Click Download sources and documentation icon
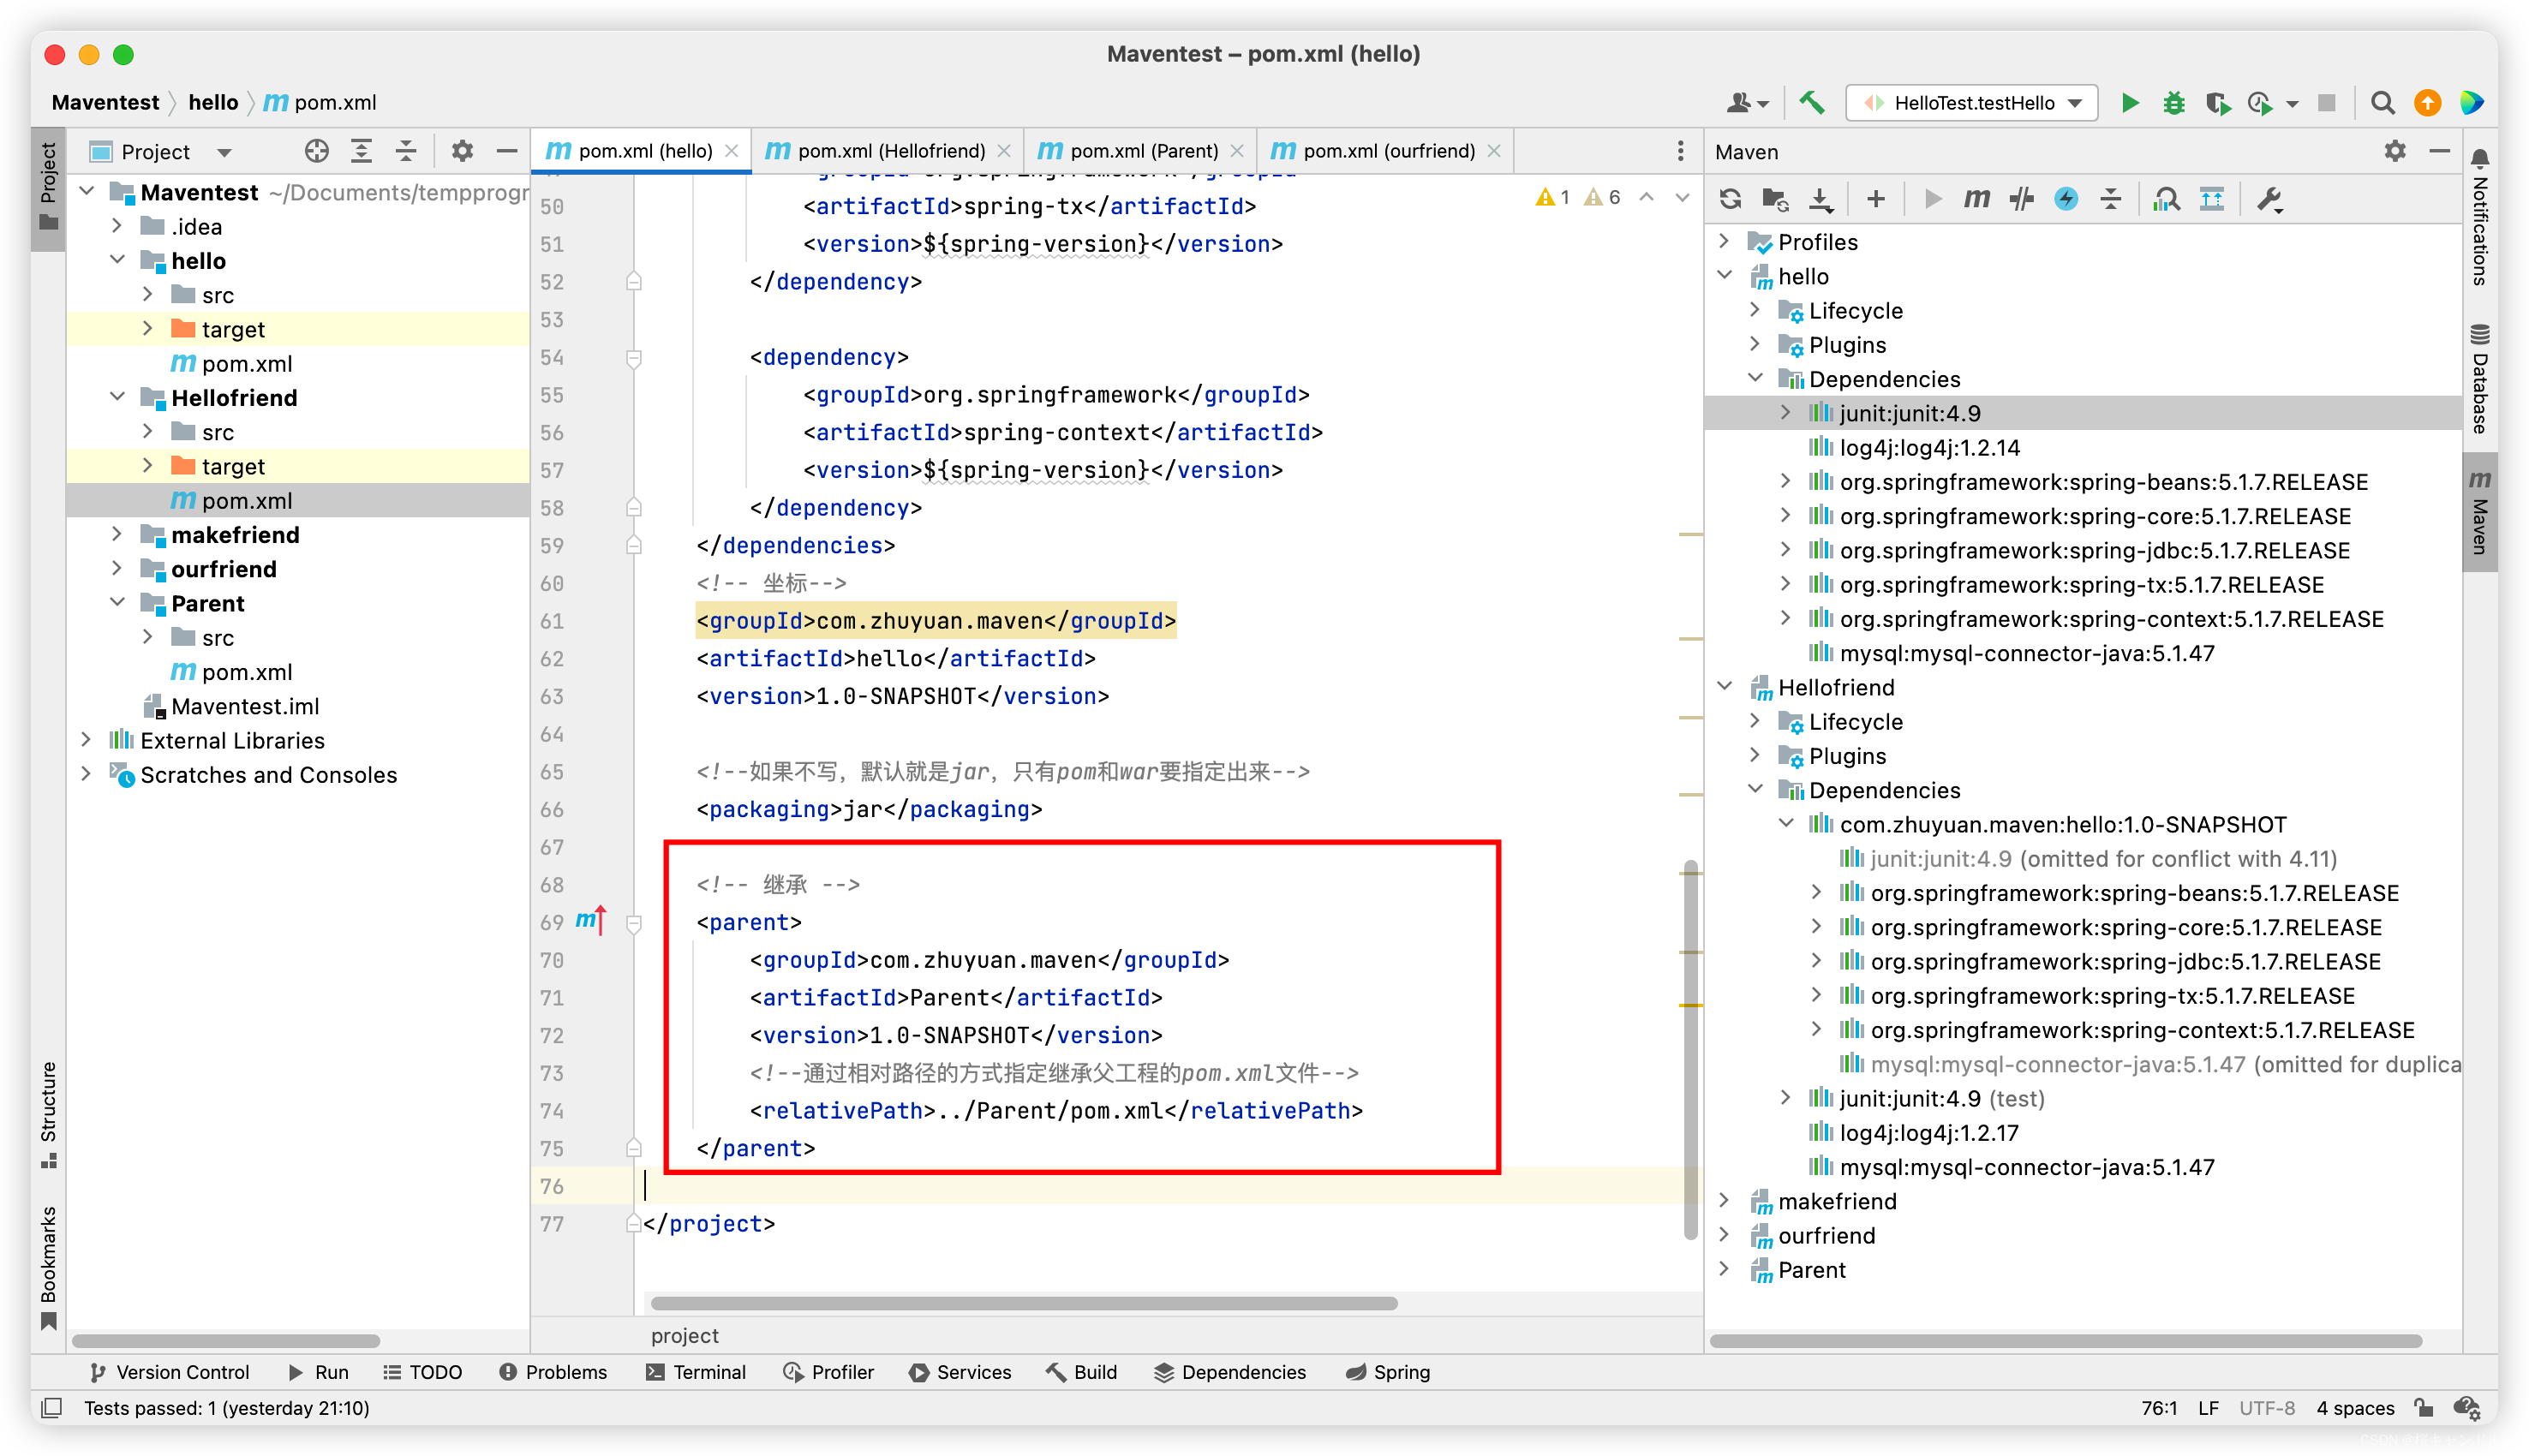2529x1456 pixels. click(x=1821, y=199)
